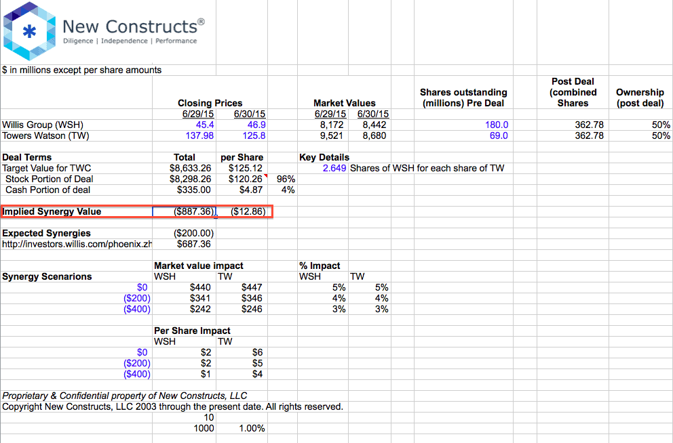Click shares outstanding value 69.0

pyautogui.click(x=499, y=135)
